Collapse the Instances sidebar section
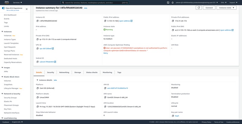Image resolution: width=242 pixels, height=124 pixels. pyautogui.click(x=2, y=32)
